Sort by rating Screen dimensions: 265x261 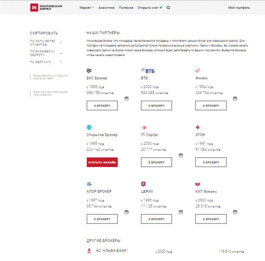pos(46,62)
